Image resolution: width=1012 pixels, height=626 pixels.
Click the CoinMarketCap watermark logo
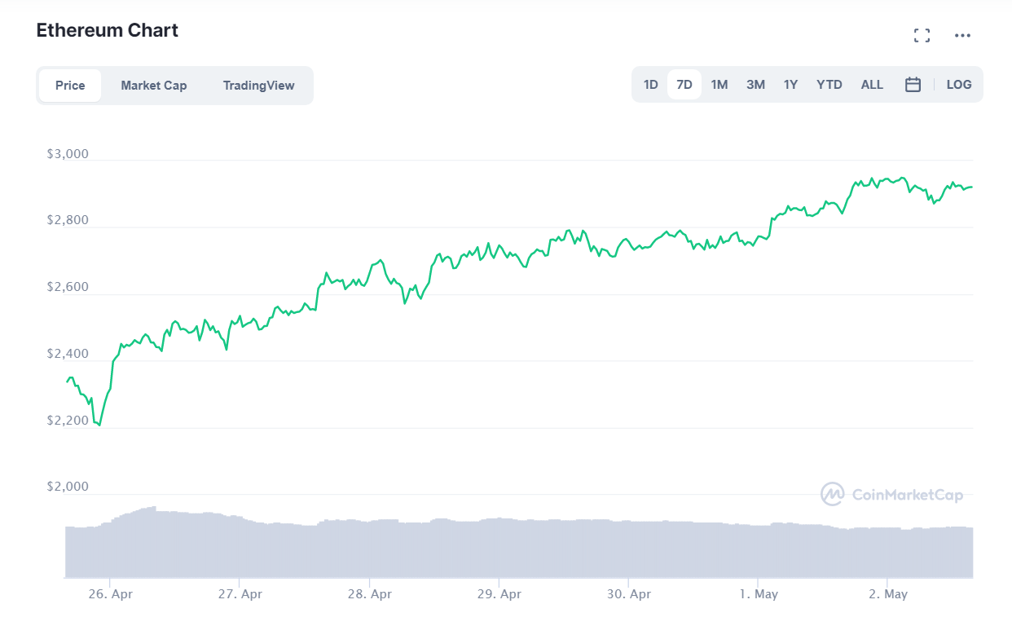[x=832, y=495]
